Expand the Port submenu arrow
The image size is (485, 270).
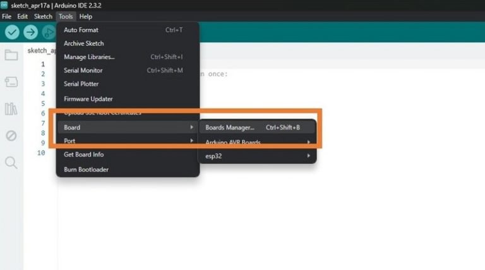click(x=192, y=141)
